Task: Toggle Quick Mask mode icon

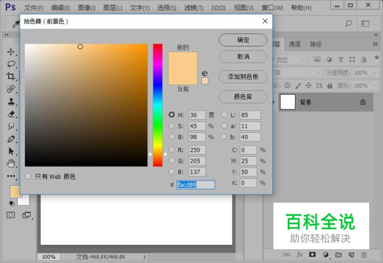Action: click(11, 215)
